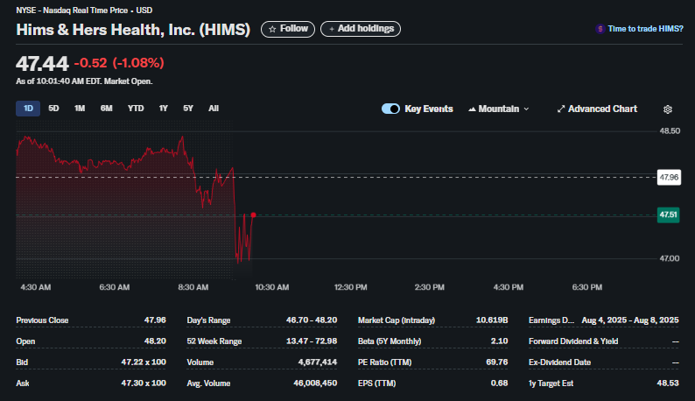Click the PE Ratio value 69.76
This screenshot has width=695, height=401.
(x=497, y=362)
